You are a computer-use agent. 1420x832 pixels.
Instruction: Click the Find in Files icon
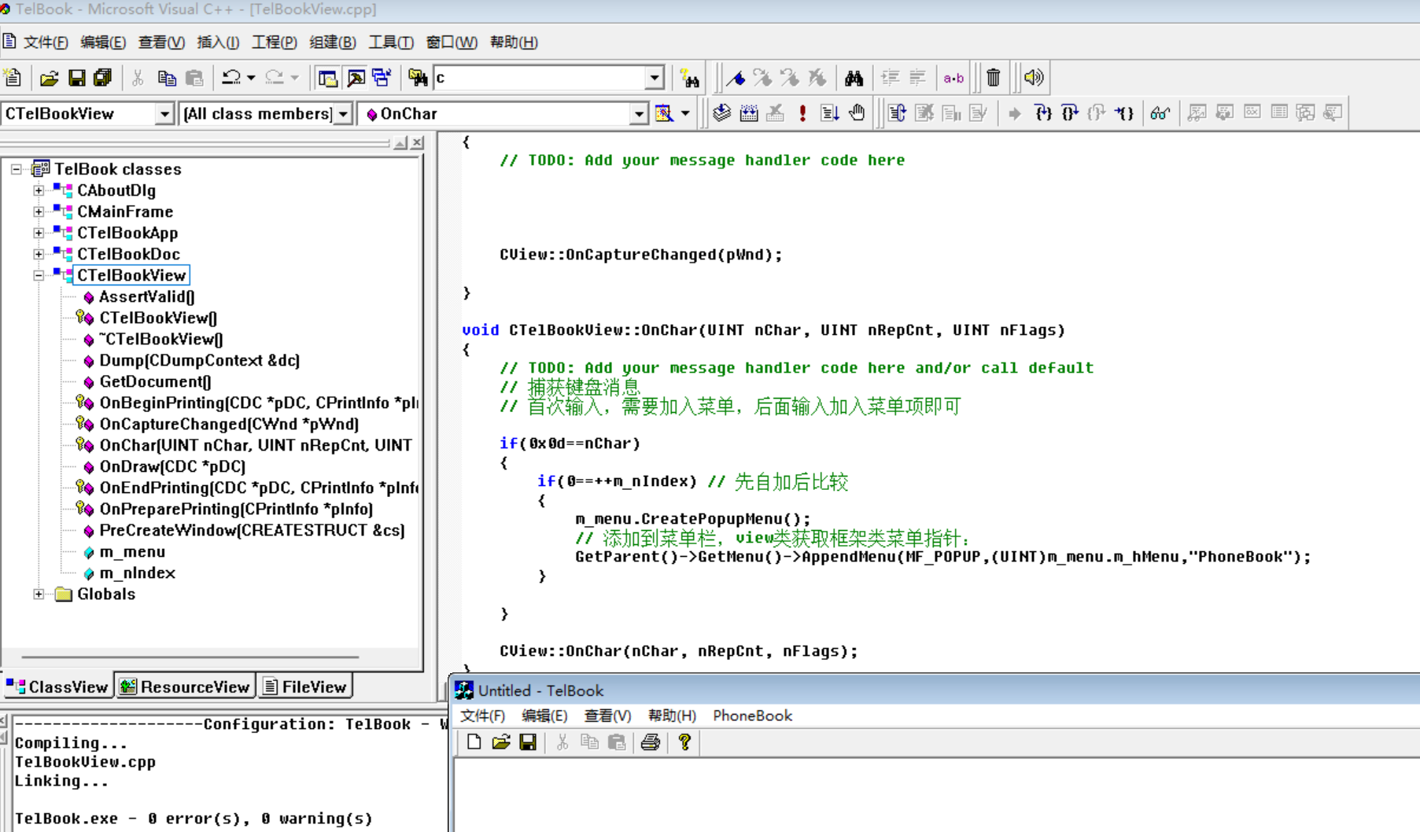point(418,78)
